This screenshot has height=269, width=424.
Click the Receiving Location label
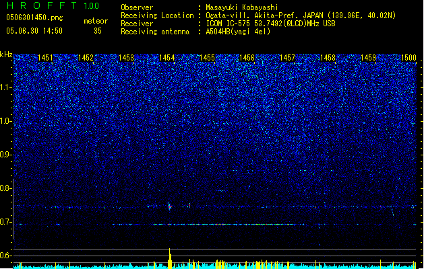point(157,15)
